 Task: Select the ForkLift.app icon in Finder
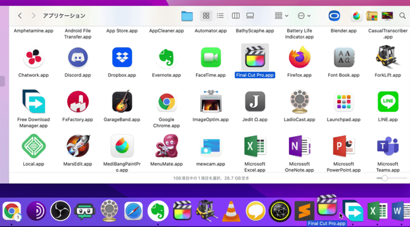pyautogui.click(x=388, y=57)
